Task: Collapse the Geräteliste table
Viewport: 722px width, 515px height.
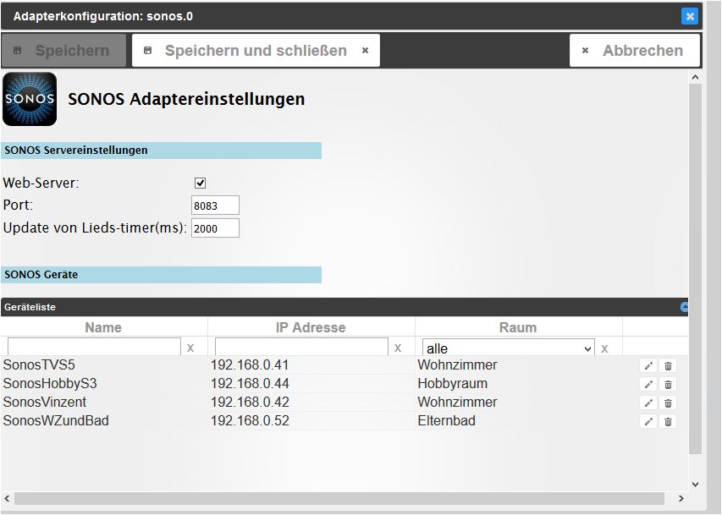Action: click(x=684, y=307)
